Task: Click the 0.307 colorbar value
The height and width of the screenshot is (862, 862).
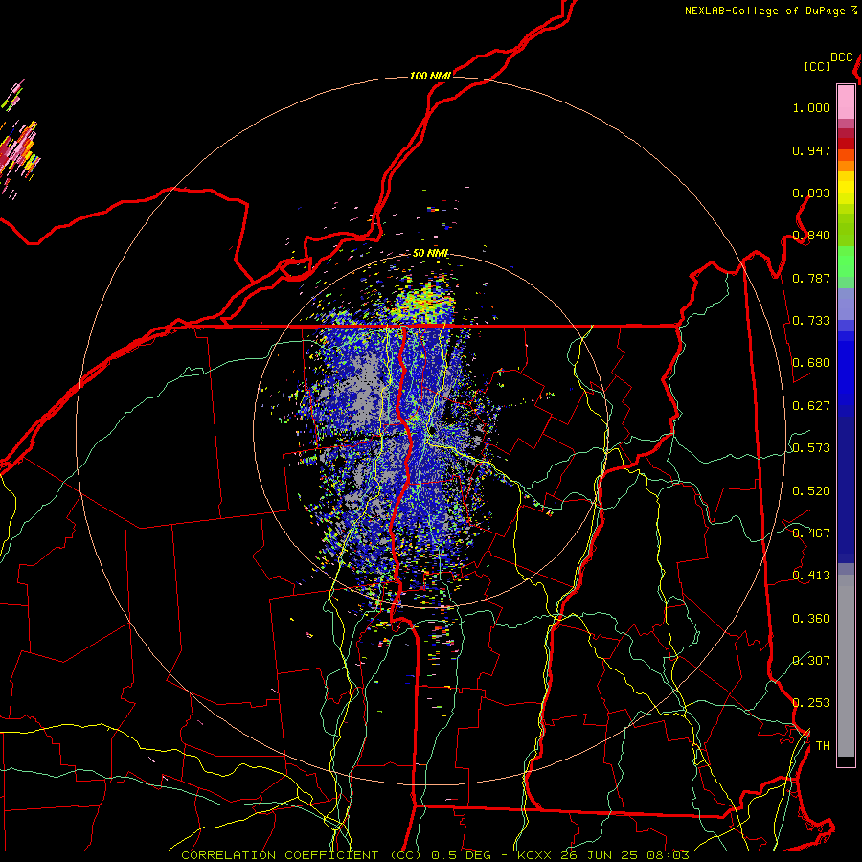Action: point(811,661)
